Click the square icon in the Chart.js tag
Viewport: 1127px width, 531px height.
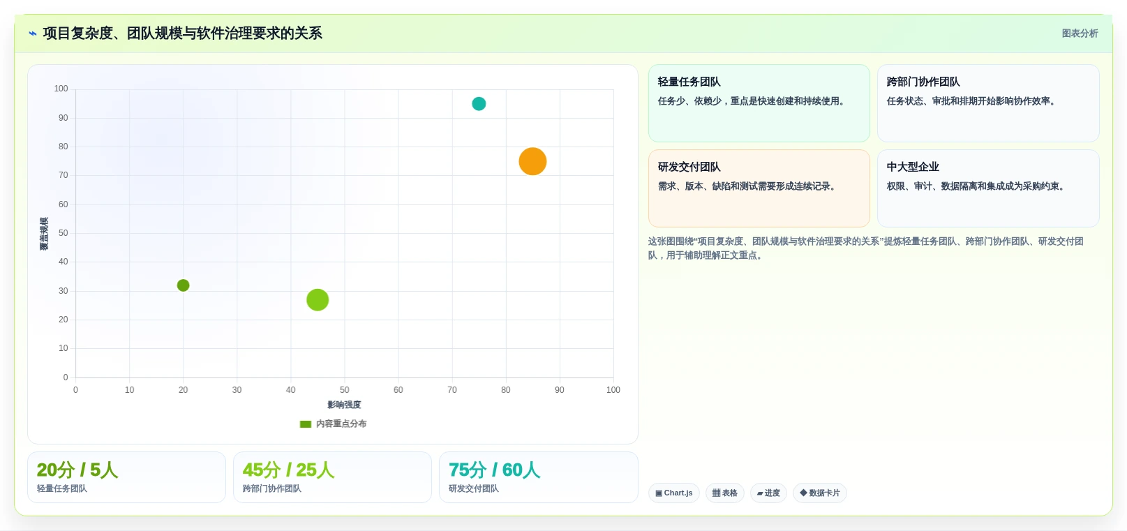659,493
